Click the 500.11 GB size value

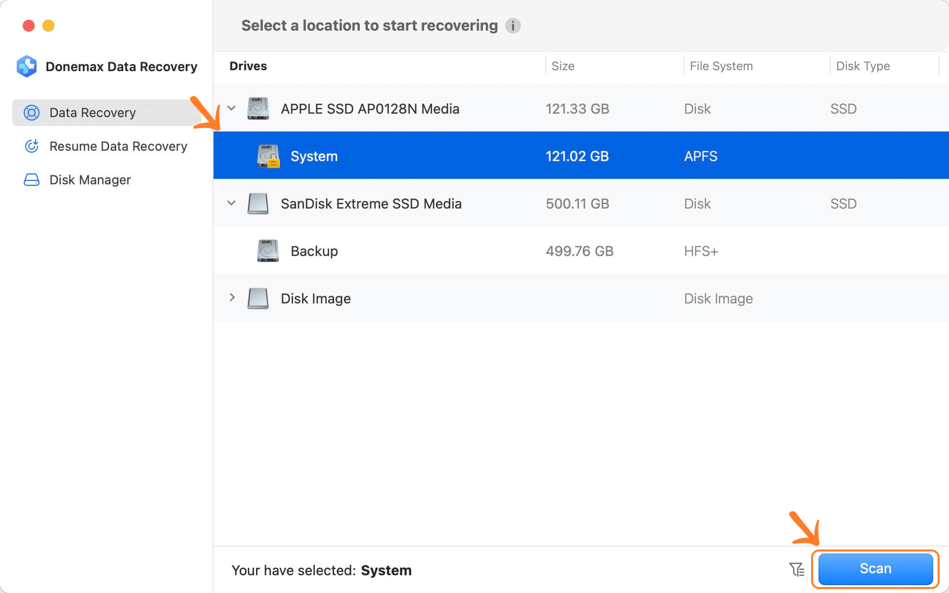(577, 204)
